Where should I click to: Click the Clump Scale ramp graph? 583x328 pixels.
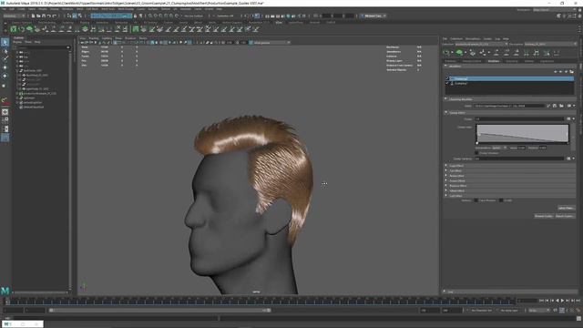click(x=522, y=134)
